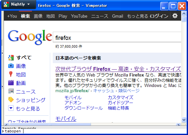Screen dimensions: 188x135
Task: Open the ガイドツアー sitelink
Action: point(120,103)
